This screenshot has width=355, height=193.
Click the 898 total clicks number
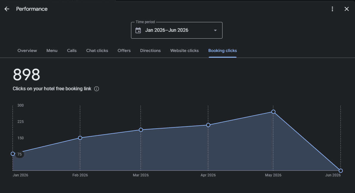tap(26, 75)
